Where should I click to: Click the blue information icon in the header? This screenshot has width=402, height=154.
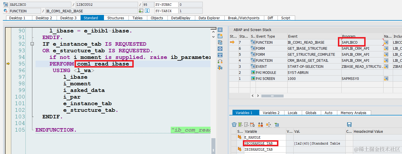[147, 11]
